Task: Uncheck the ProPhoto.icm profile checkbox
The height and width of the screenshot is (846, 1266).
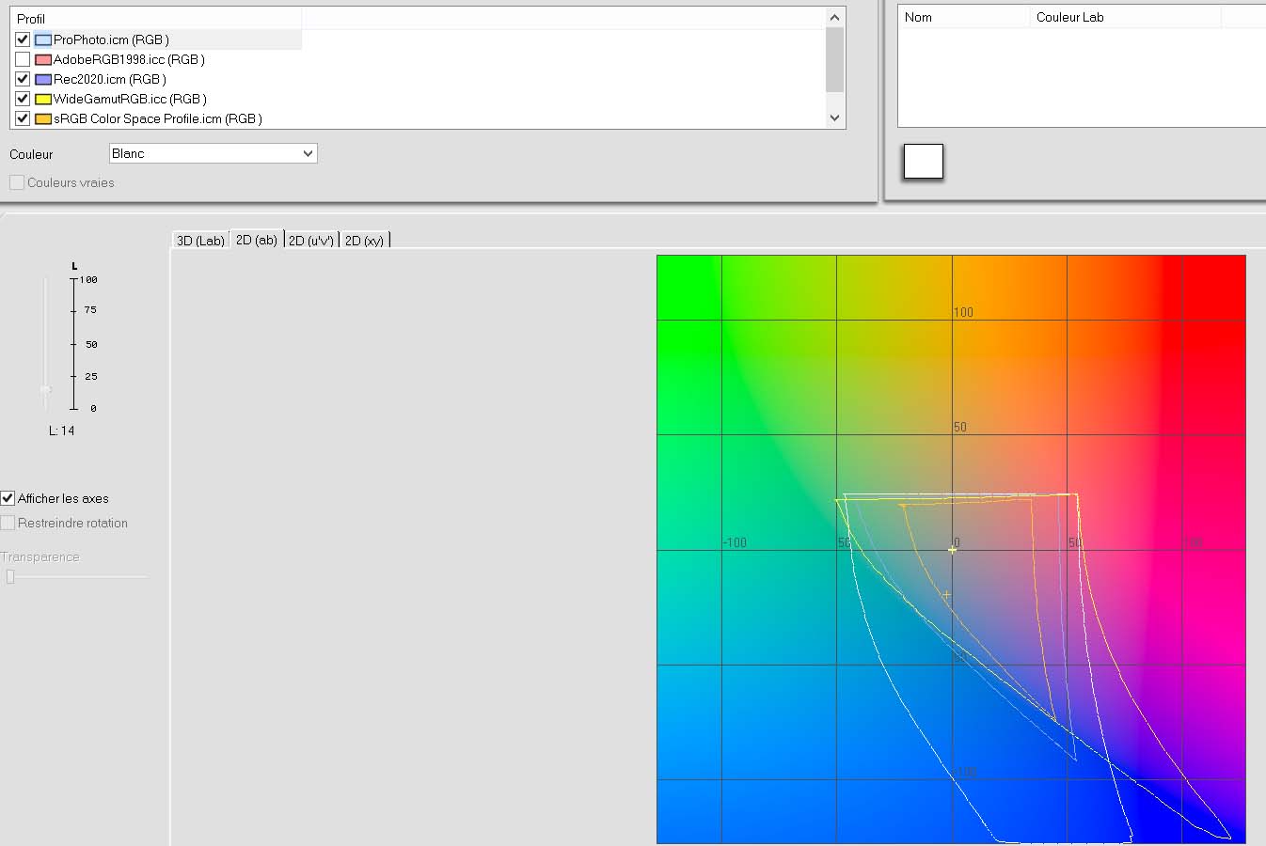Action: pyautogui.click(x=23, y=40)
